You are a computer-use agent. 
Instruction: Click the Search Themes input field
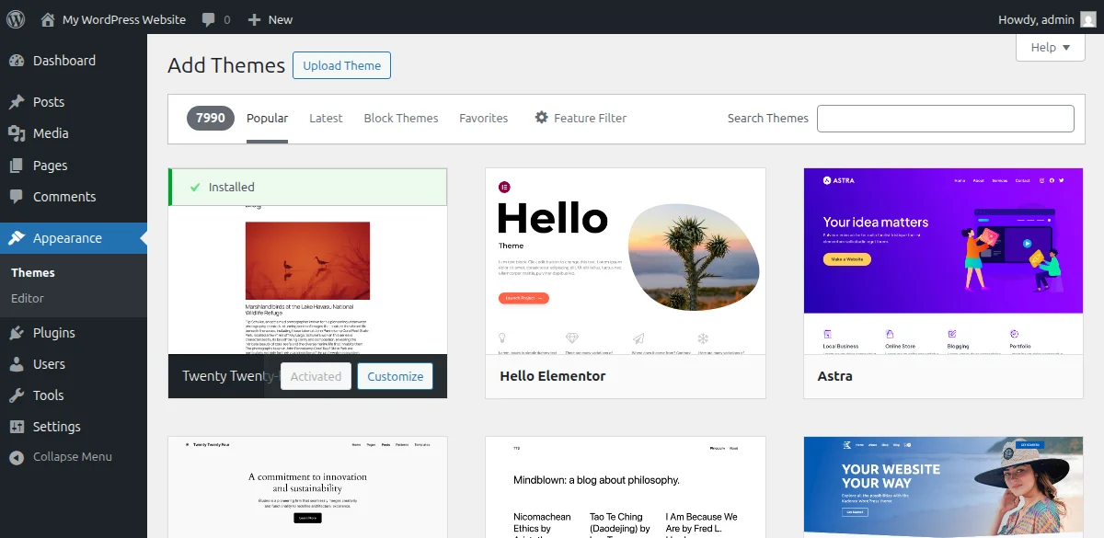[945, 119]
